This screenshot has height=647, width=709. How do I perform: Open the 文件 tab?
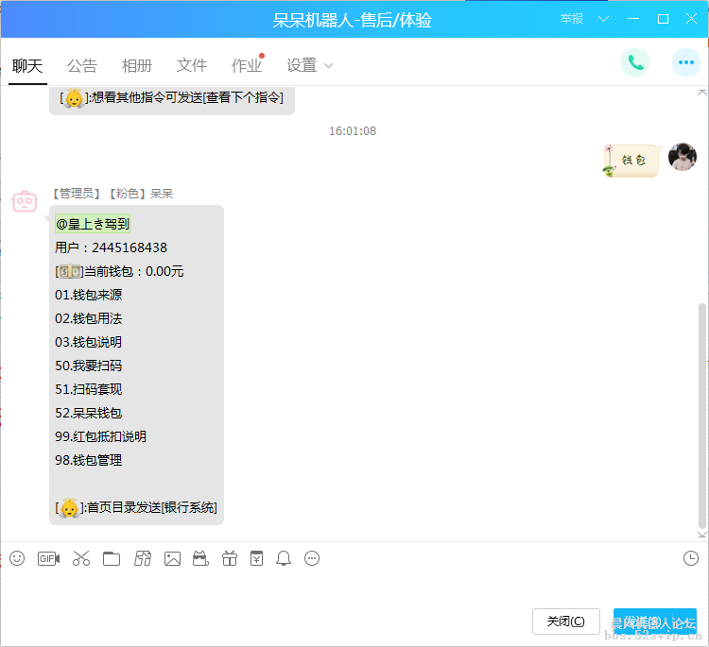coord(192,65)
